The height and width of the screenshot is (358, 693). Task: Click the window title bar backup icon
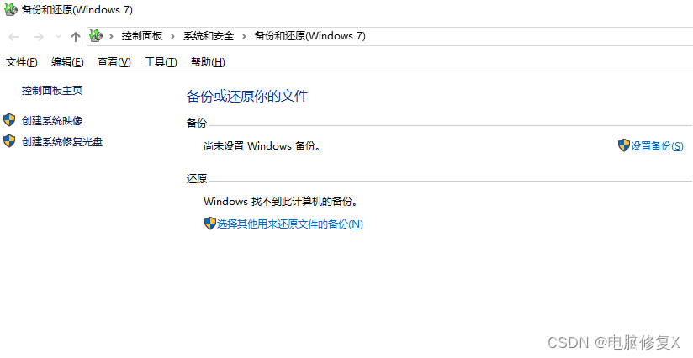pos(11,10)
